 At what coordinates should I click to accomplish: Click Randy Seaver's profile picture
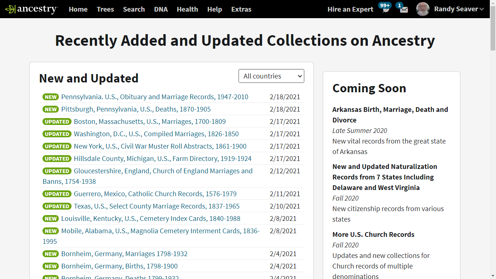coord(423,9)
